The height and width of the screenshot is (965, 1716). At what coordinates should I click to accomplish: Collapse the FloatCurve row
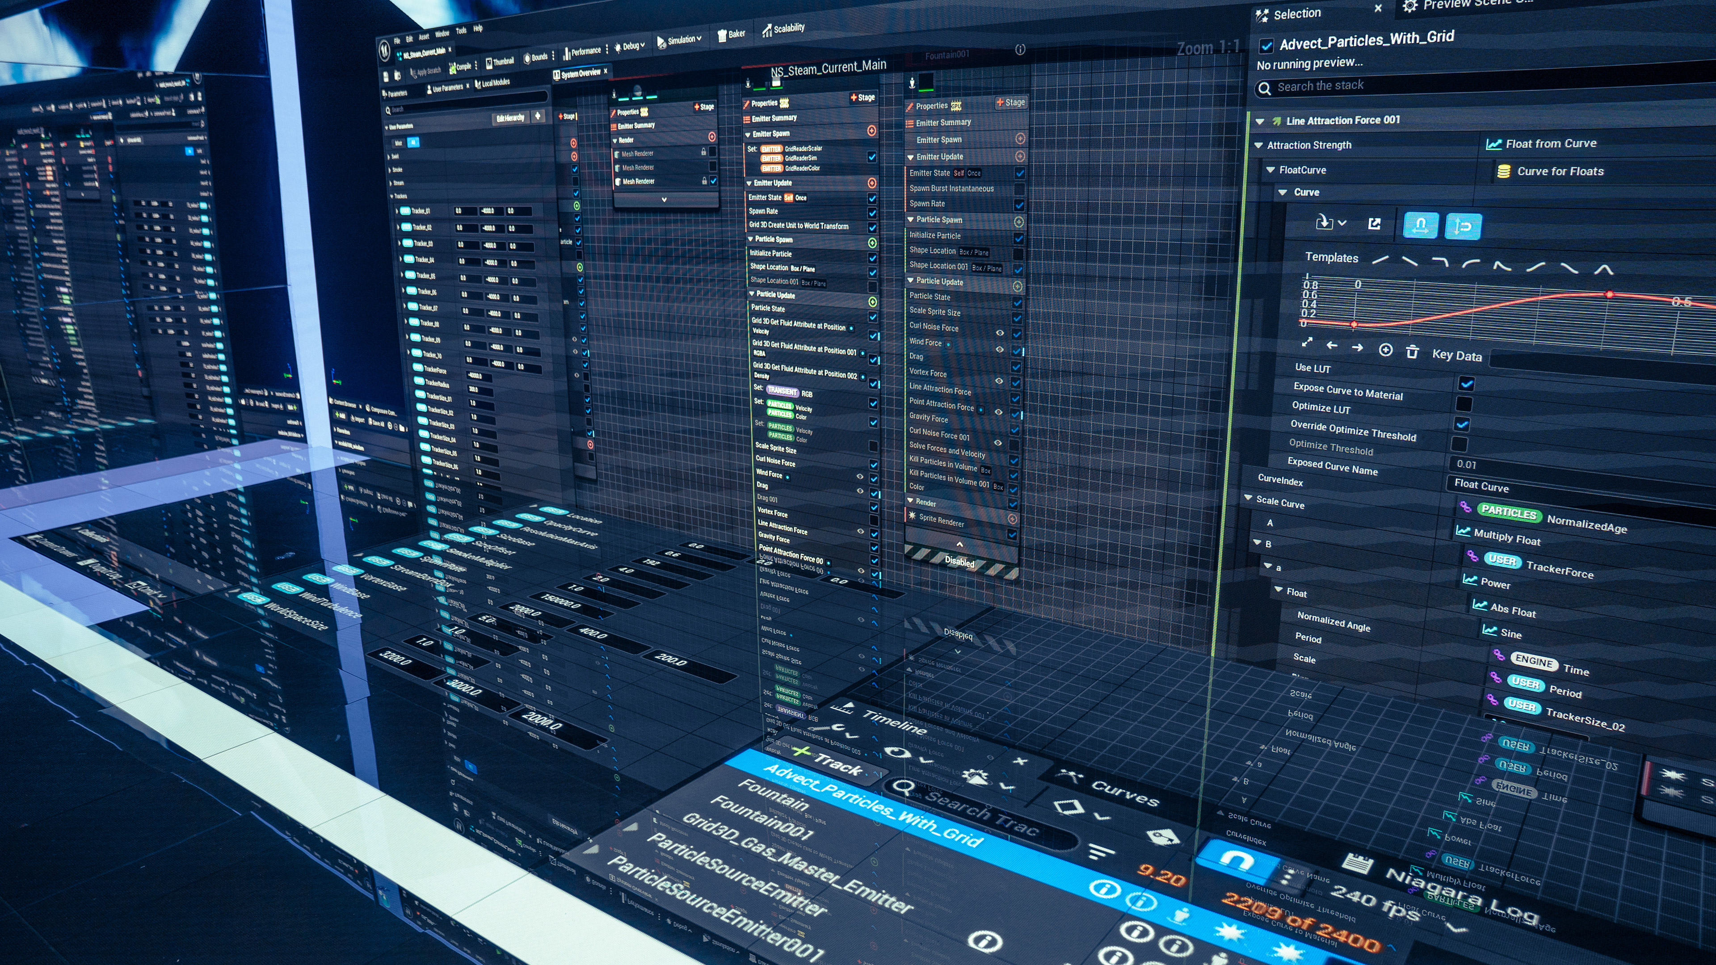point(1270,170)
